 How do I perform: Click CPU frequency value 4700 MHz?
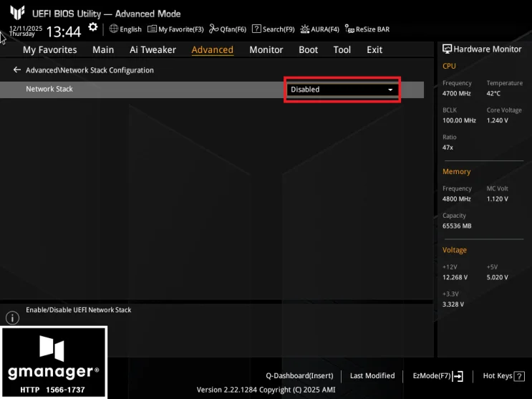tap(456, 93)
